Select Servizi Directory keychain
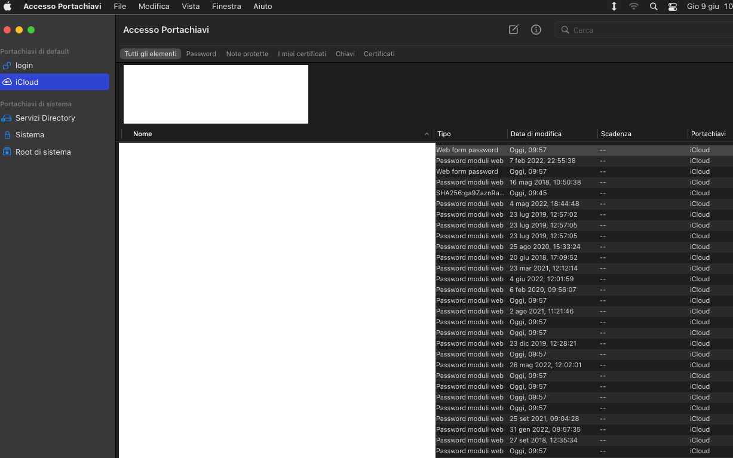 point(54,118)
